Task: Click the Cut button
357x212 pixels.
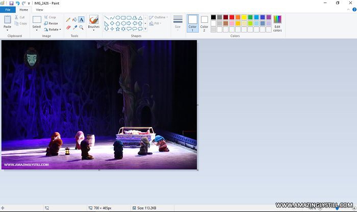Action: pos(20,17)
